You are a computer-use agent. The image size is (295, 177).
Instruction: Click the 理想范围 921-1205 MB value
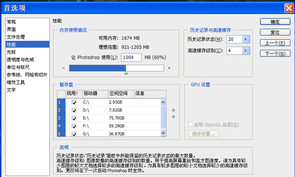135,47
